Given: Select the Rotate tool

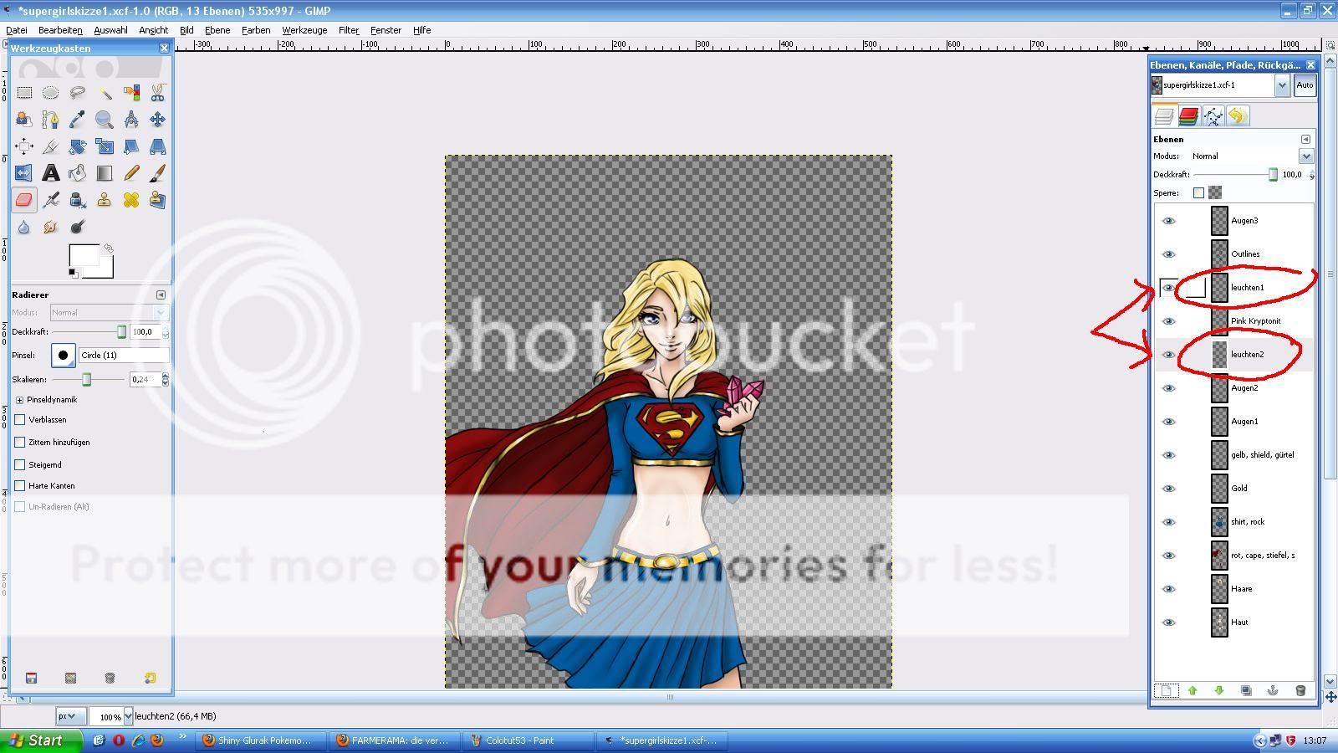Looking at the screenshot, I should tap(77, 146).
